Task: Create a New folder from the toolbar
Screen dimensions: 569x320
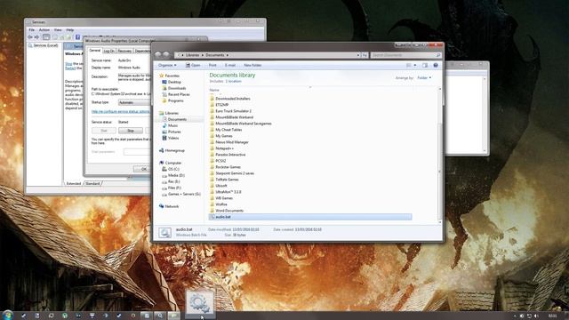Action: [252, 65]
